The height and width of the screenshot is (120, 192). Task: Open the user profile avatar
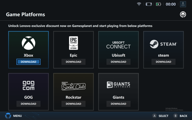[x=183, y=4]
